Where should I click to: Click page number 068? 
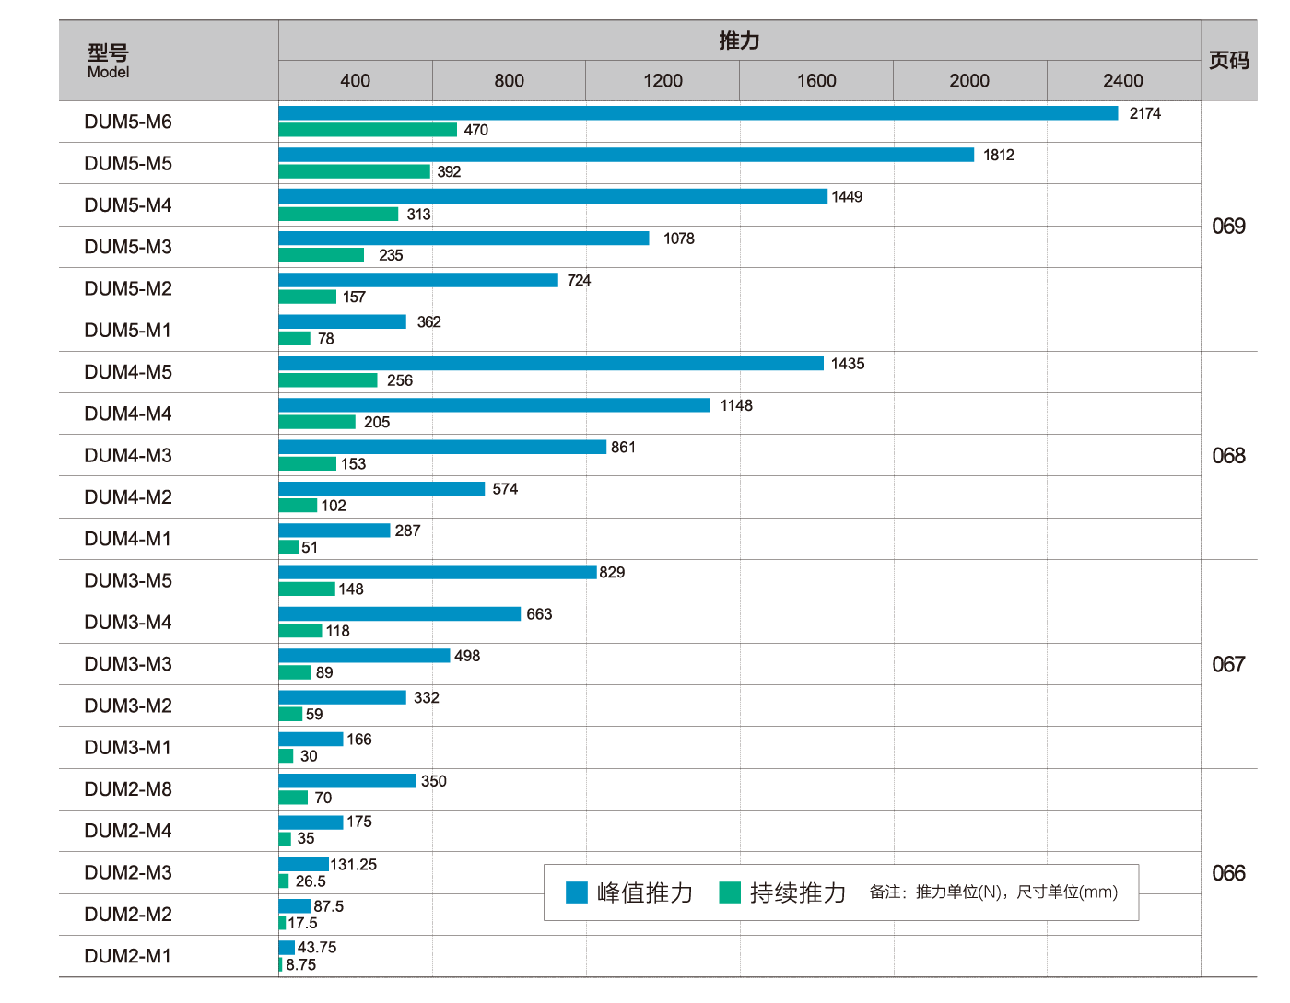(x=1228, y=455)
